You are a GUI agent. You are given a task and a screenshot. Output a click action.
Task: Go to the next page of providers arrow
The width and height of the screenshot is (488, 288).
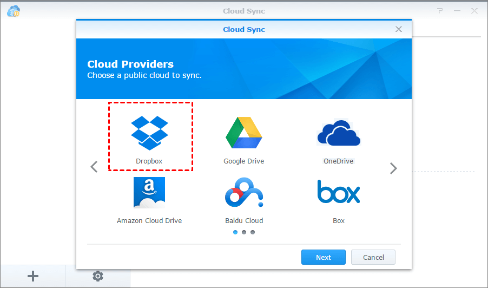point(393,168)
